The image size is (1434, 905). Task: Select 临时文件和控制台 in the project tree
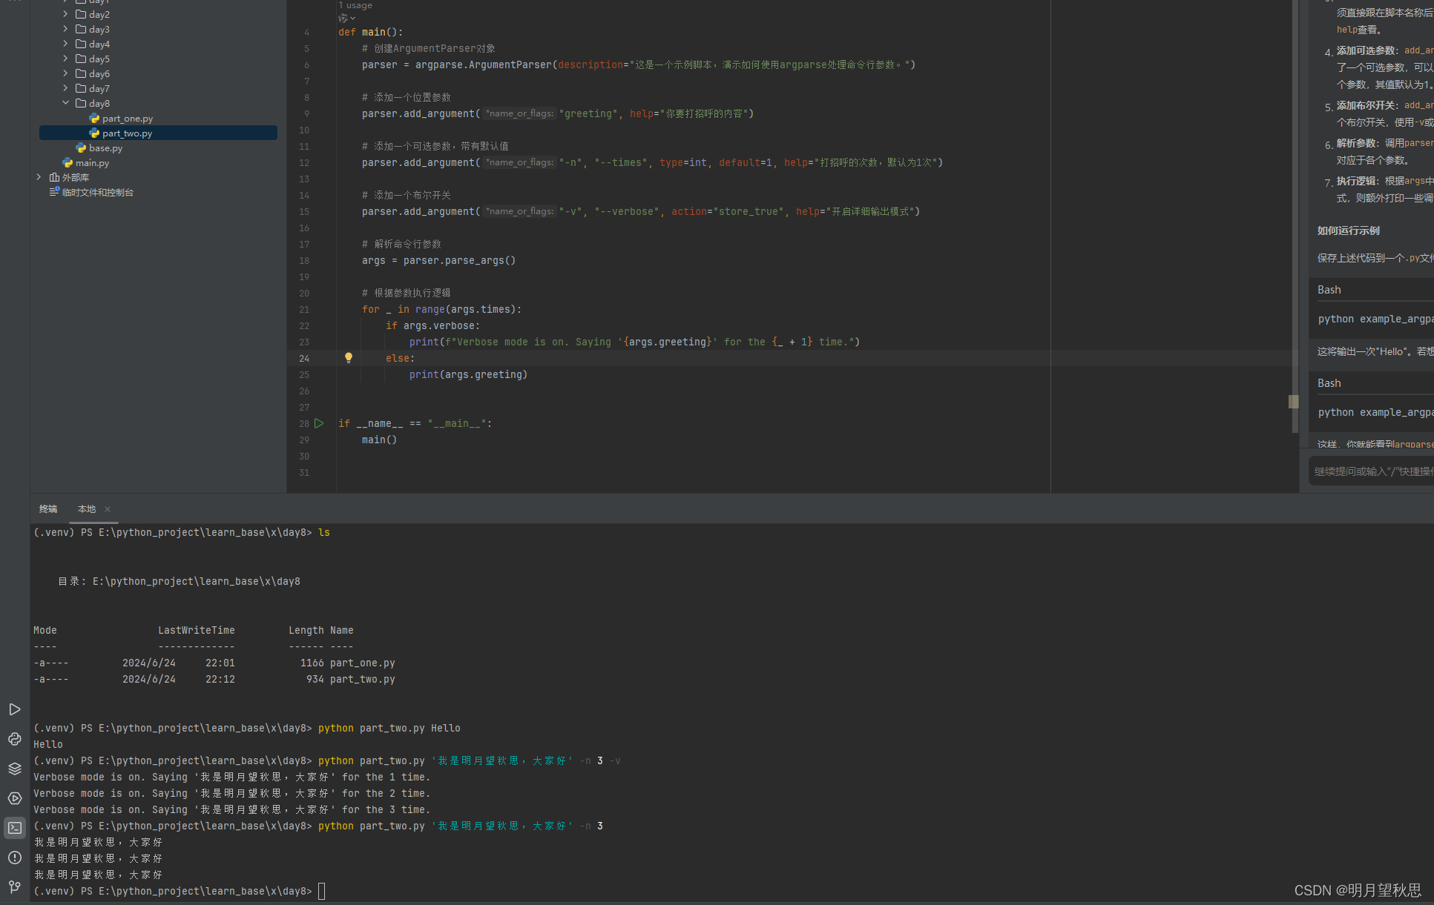click(x=98, y=193)
